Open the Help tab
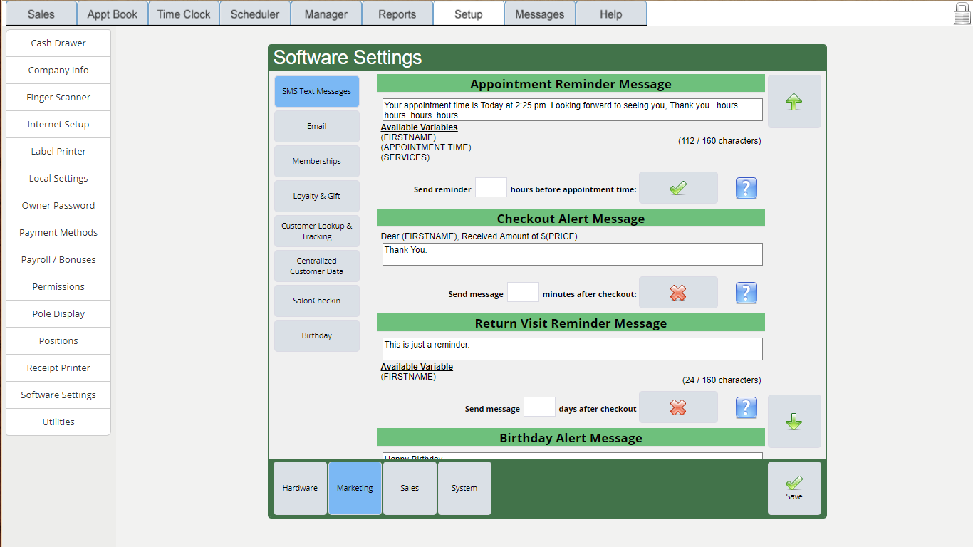The image size is (973, 547). pyautogui.click(x=611, y=14)
